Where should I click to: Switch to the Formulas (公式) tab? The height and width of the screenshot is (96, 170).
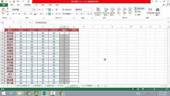36,5
